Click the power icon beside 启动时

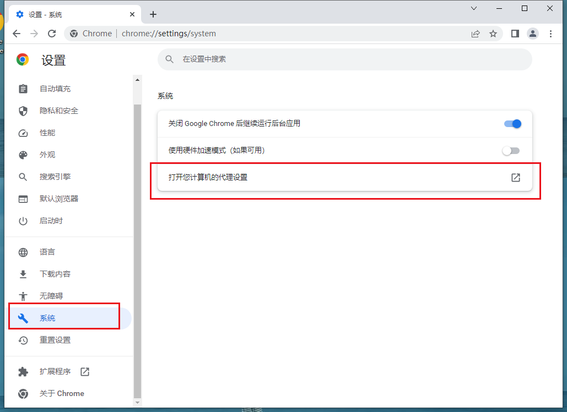tap(23, 221)
